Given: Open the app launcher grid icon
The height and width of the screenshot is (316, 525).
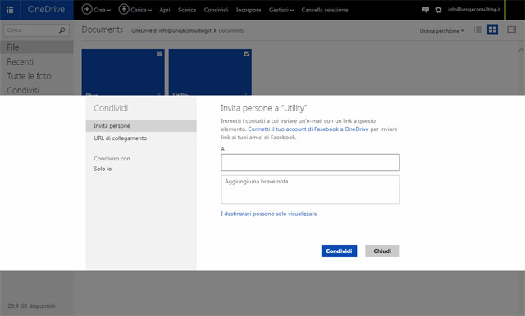Looking at the screenshot, I should 10,10.
